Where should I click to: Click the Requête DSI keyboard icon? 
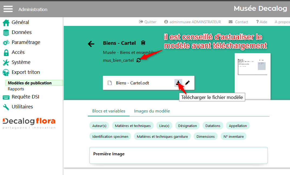pos(6,97)
